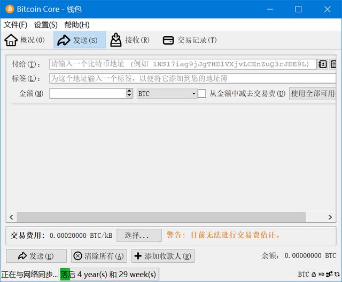Minimize the Bitcoin Core window

click(270, 9)
